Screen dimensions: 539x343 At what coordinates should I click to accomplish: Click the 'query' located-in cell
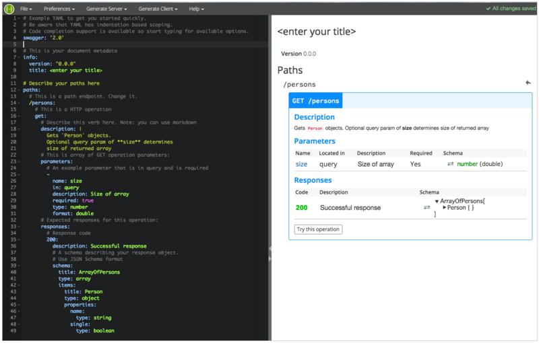click(x=328, y=164)
